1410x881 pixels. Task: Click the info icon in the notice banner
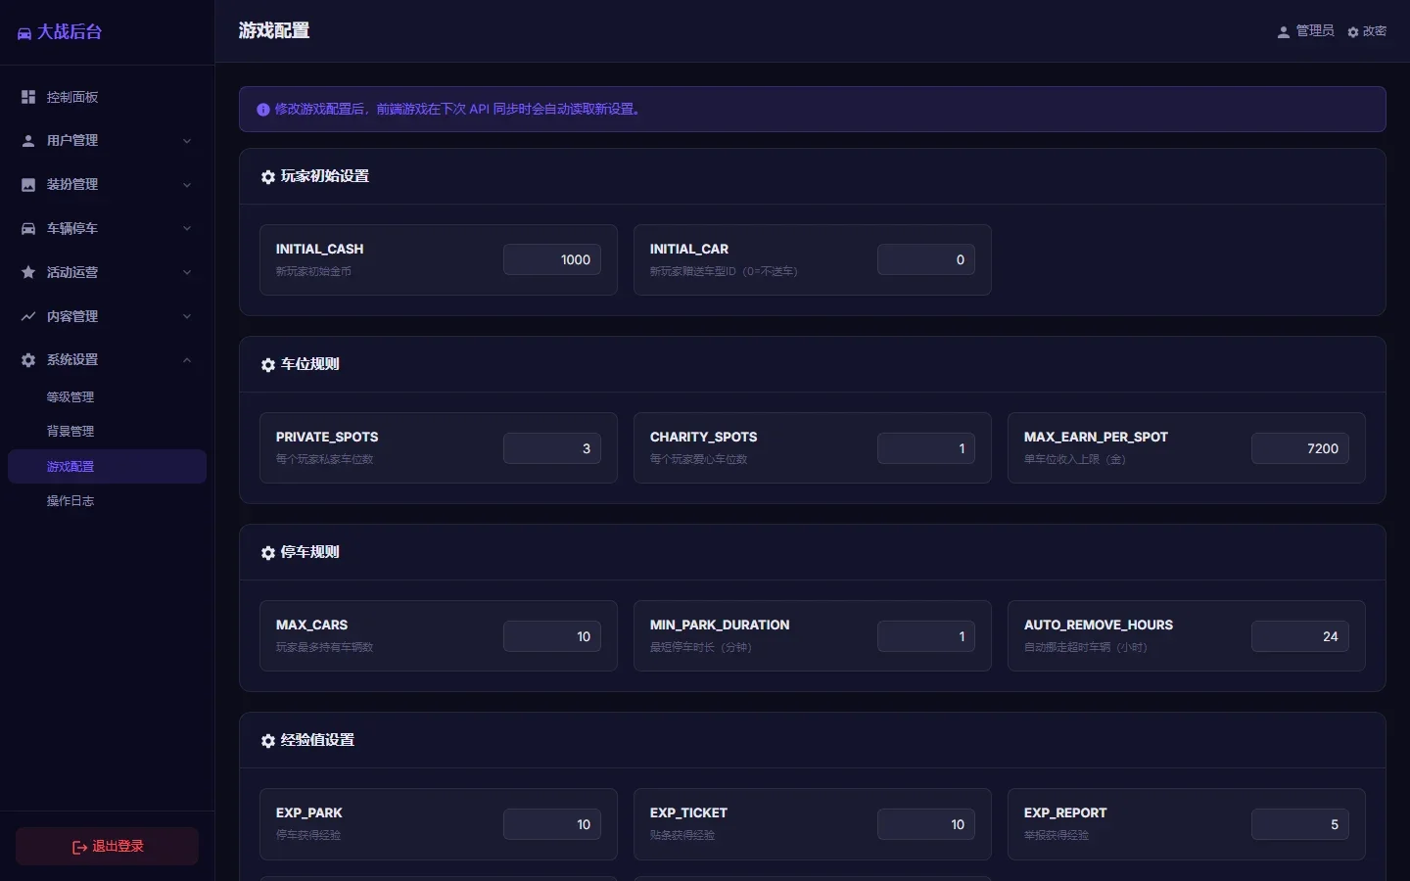click(263, 110)
